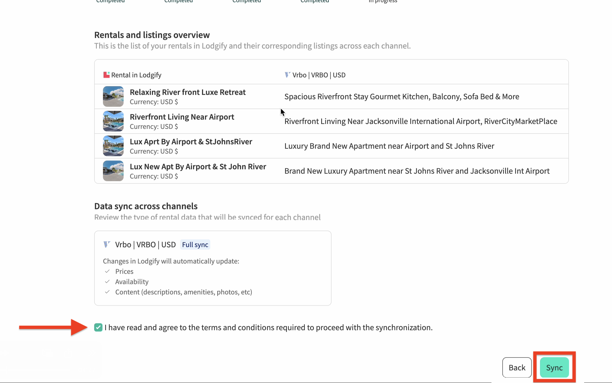Screen dimensions: 612x383
Task: Click the Vrbo logo in table header
Action: coord(287,75)
